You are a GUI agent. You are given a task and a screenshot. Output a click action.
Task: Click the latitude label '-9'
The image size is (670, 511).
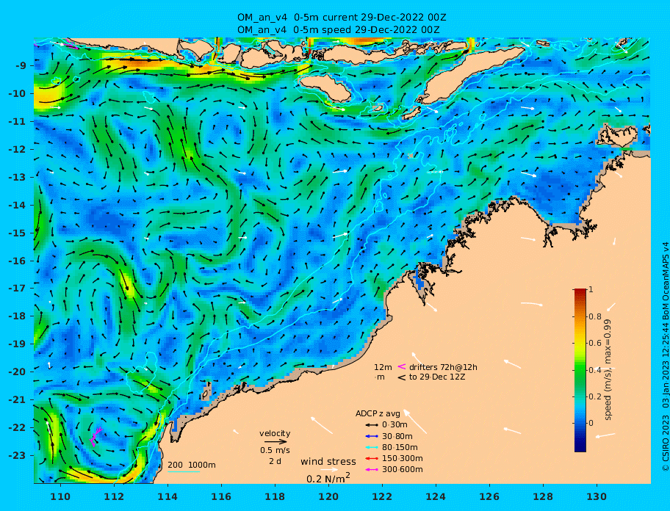21,66
